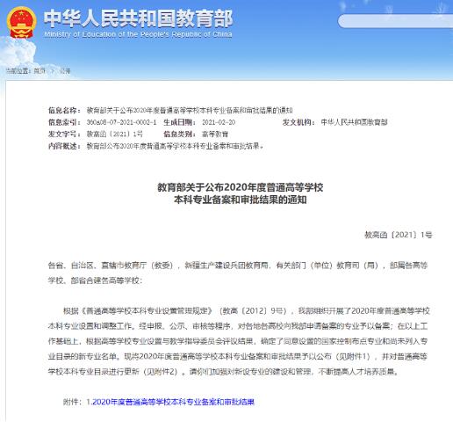Click the national emblem logo
This screenshot has width=453, height=422.
21,23
